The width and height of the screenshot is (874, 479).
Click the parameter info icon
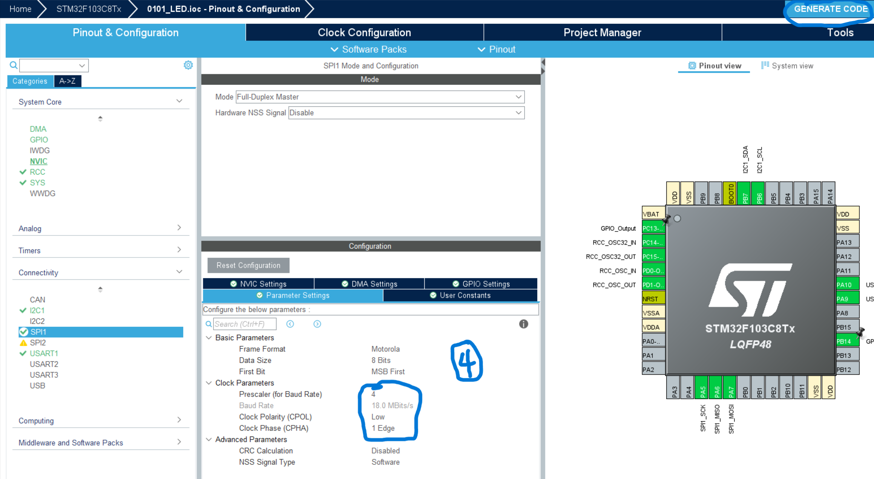click(523, 324)
